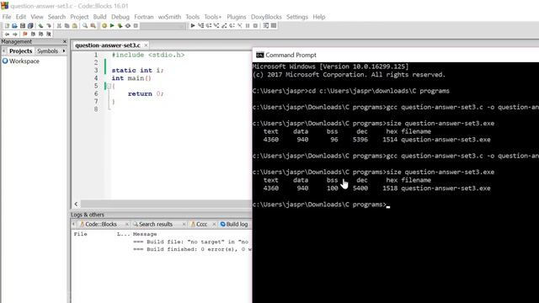Jump forward using the right arrow icon
Screen dimensions: 539x303
point(15,34)
